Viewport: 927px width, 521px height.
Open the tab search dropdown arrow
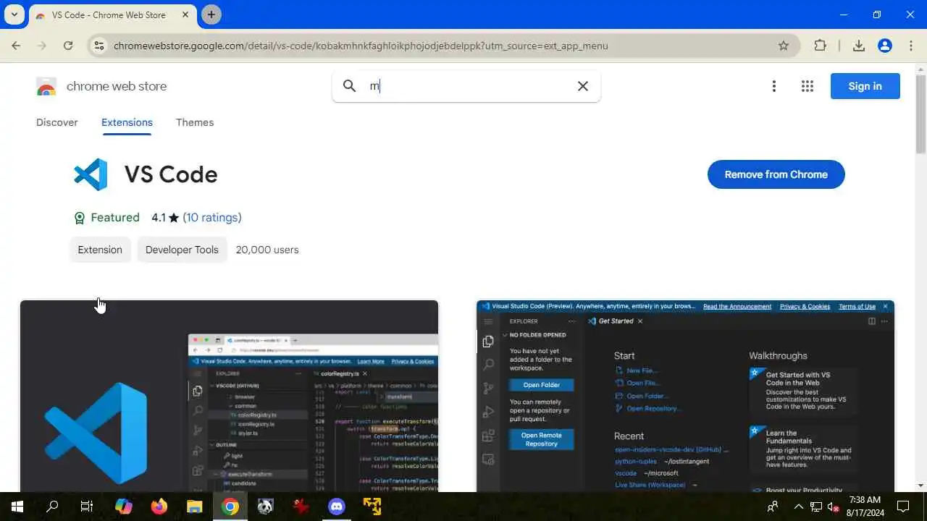[x=14, y=14]
